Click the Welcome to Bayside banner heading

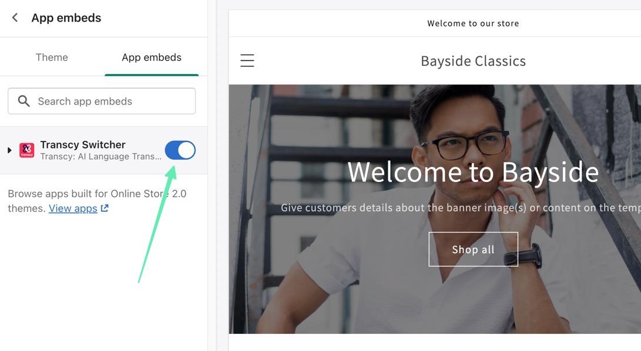(x=473, y=172)
